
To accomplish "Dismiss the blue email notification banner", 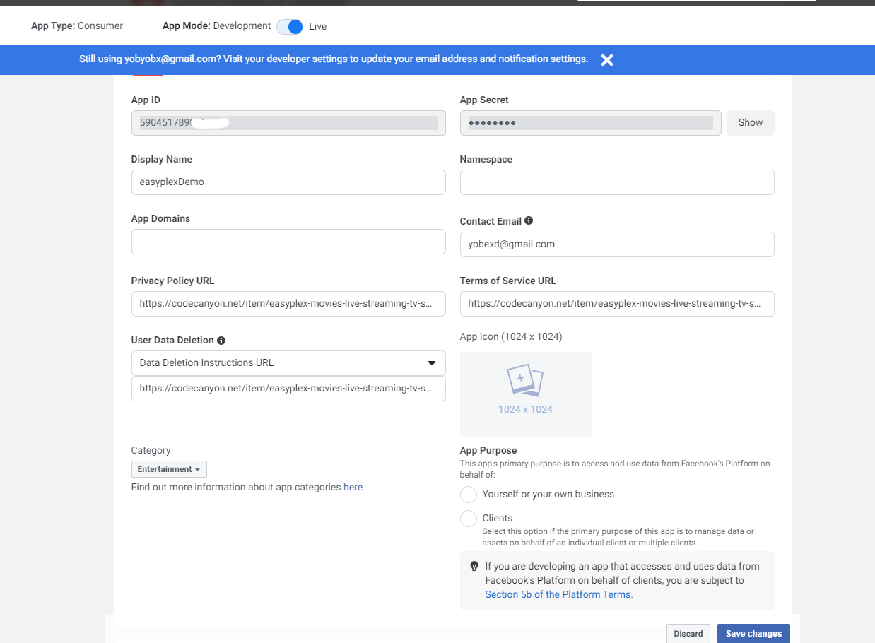I will pyautogui.click(x=606, y=60).
